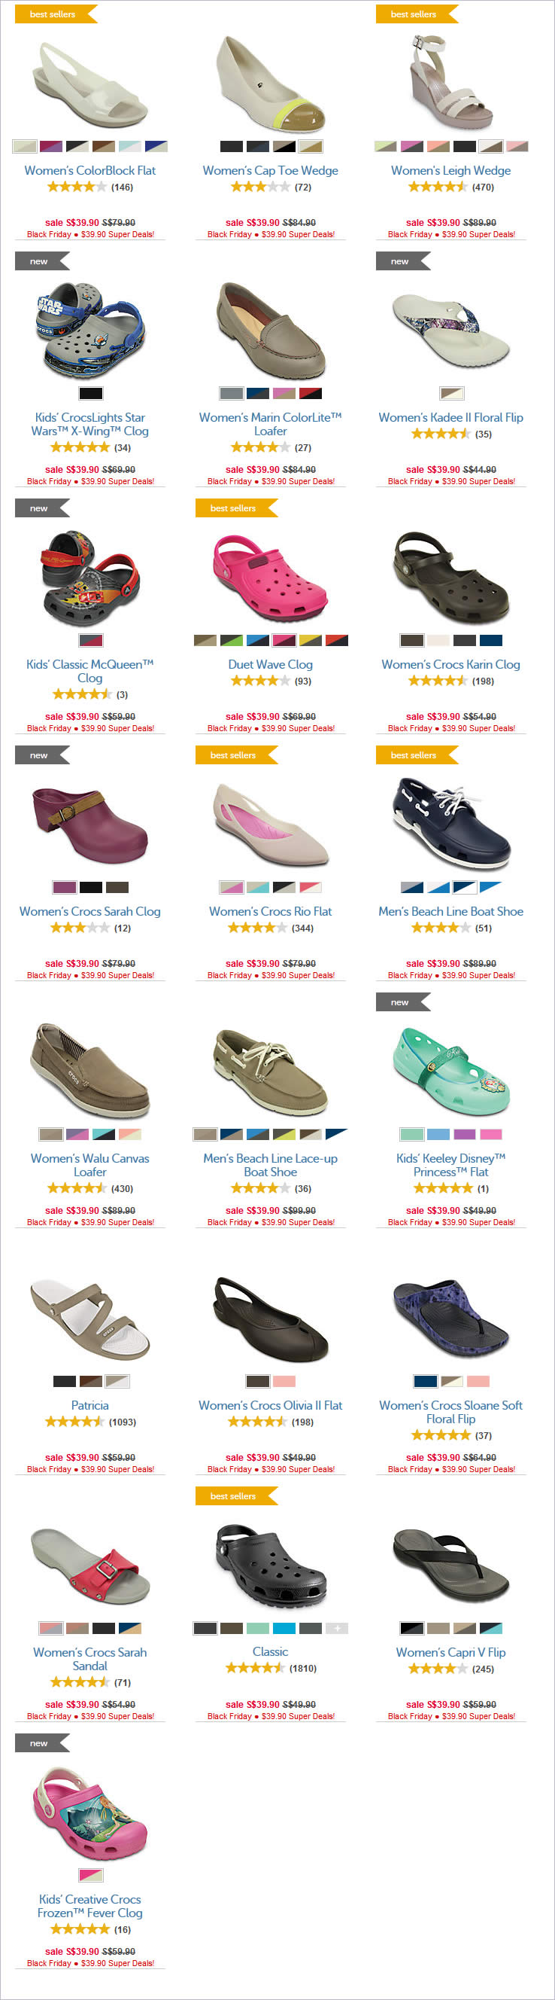This screenshot has width=555, height=2000.
Task: Click the Classic clog star rating
Action: click(x=255, y=1668)
